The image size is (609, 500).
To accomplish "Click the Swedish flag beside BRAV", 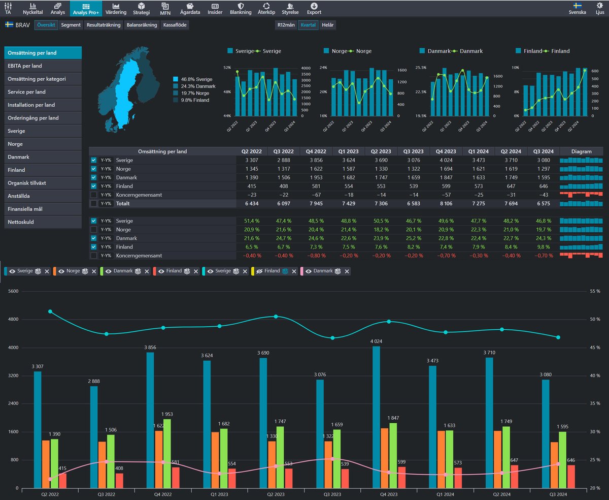I will coord(9,24).
